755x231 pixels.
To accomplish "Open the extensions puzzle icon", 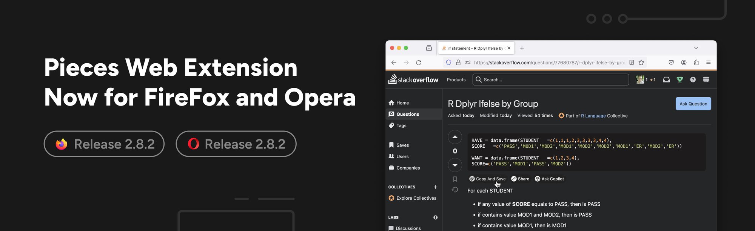I will (696, 63).
